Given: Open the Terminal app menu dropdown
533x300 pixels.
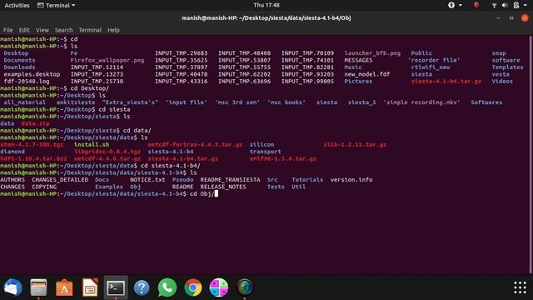Looking at the screenshot, I should click(x=56, y=5).
